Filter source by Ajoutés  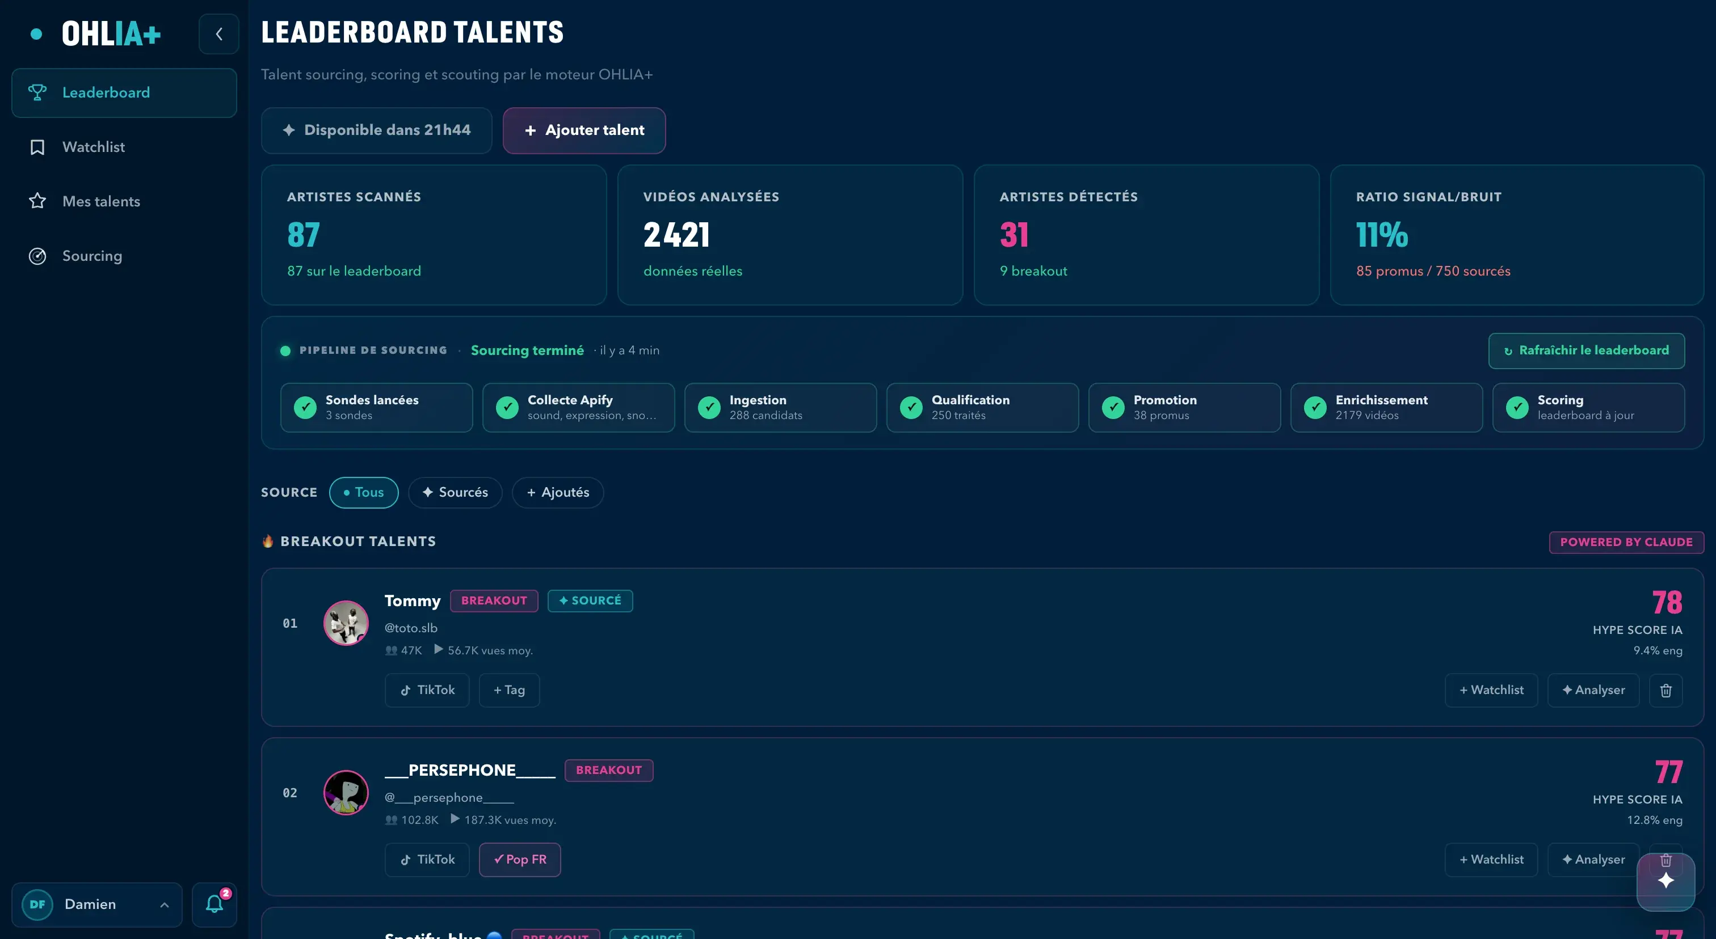point(558,492)
